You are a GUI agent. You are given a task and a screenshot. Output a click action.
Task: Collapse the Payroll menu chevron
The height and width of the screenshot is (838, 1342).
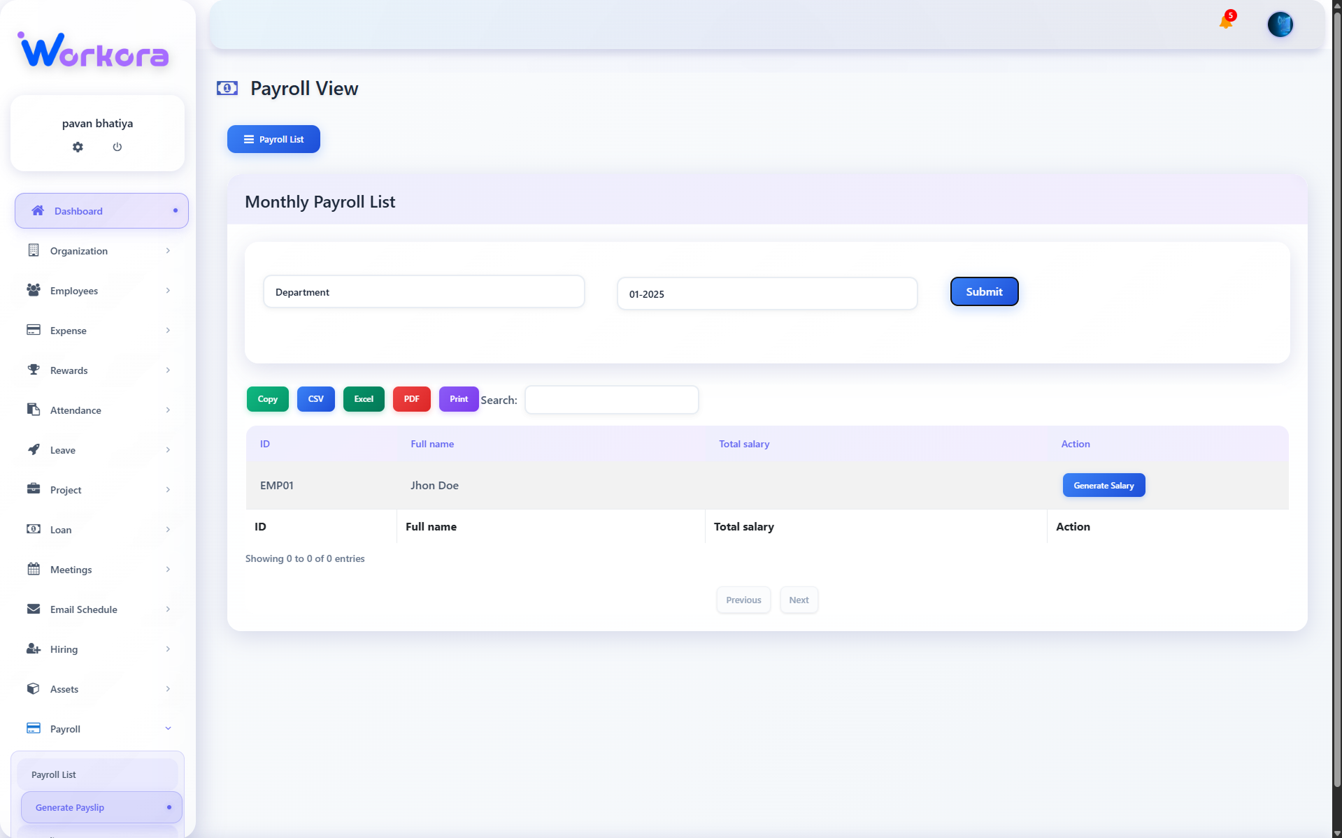(x=168, y=728)
